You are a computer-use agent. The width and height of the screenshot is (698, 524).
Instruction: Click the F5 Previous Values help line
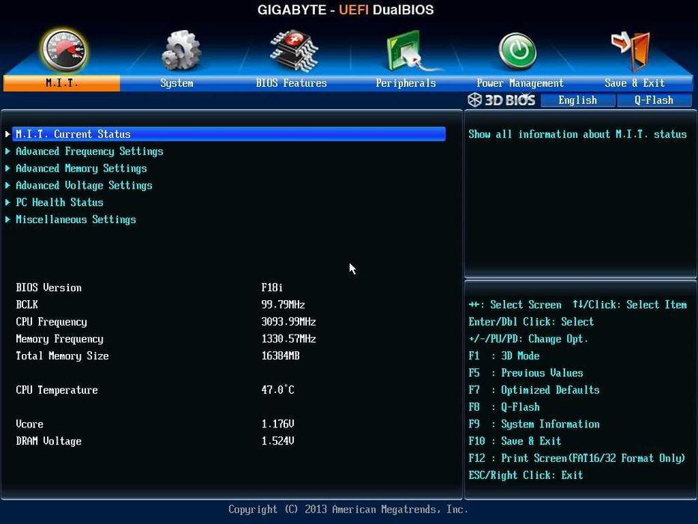tap(526, 373)
